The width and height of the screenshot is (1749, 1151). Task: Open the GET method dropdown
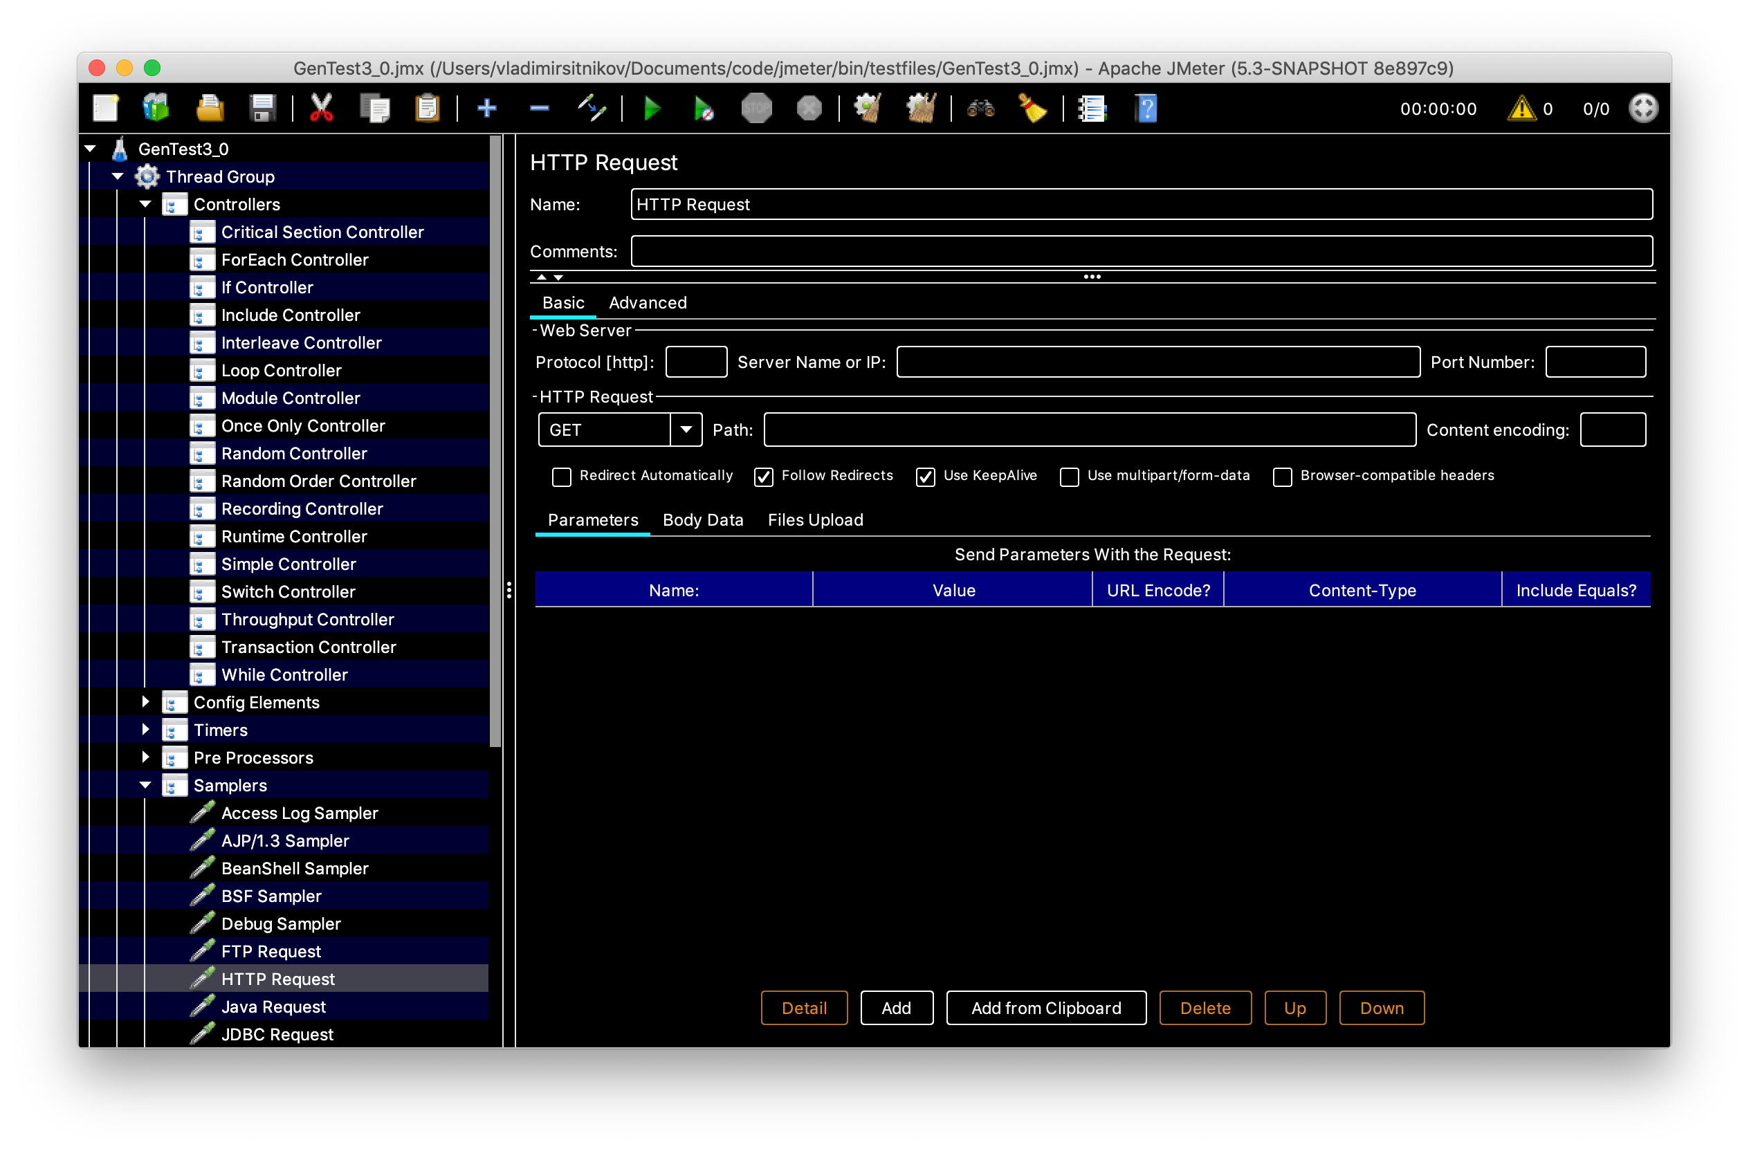[686, 430]
